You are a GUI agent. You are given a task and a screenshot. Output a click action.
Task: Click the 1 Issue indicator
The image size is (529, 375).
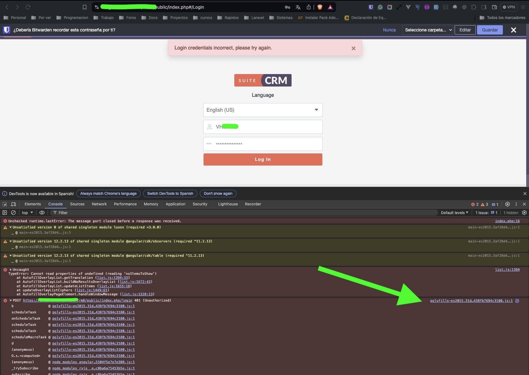click(x=486, y=213)
